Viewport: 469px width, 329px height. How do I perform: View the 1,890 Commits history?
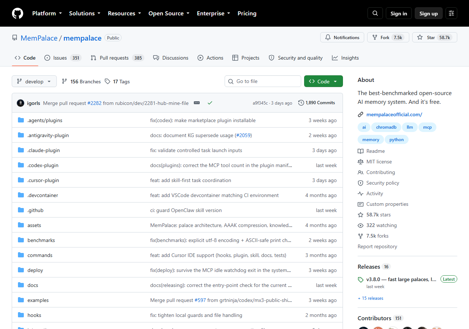tap(317, 103)
